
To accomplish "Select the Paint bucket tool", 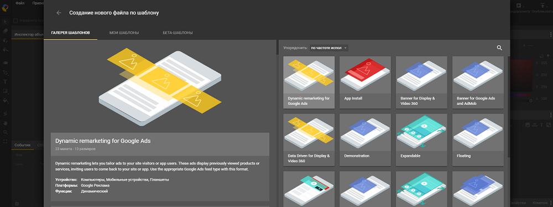I will 6,100.
